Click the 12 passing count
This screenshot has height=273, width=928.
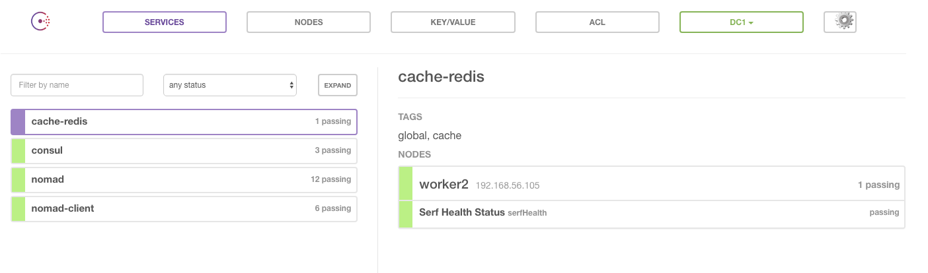(330, 179)
